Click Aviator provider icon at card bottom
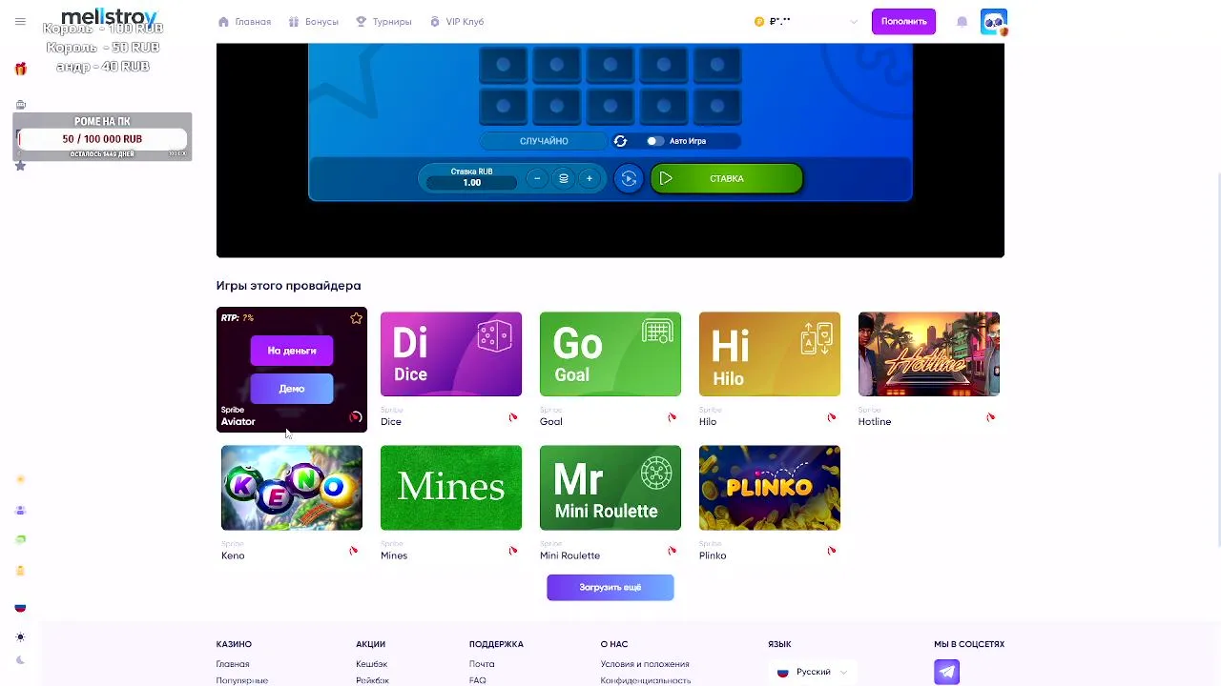Image resolution: width=1221 pixels, height=686 pixels. (x=356, y=417)
